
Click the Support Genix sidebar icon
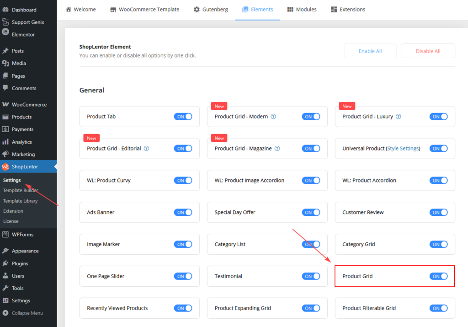pyautogui.click(x=6, y=21)
